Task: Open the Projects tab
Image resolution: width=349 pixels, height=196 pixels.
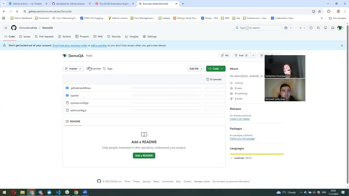Action: tap(82, 36)
